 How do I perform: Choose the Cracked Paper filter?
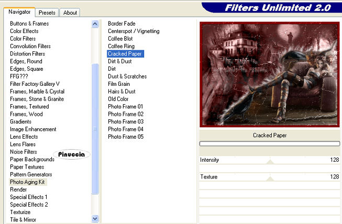click(x=125, y=54)
